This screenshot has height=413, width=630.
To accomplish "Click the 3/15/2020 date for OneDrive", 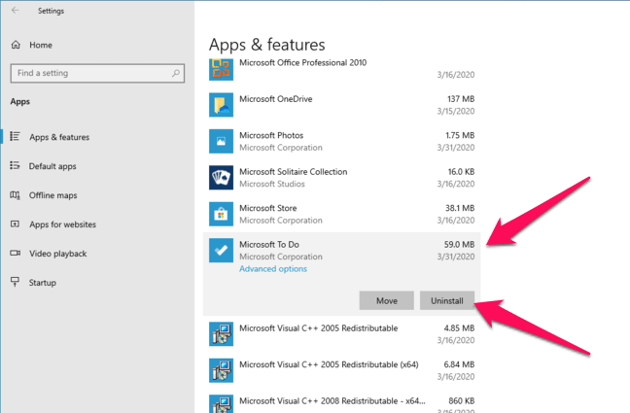I will point(456,111).
